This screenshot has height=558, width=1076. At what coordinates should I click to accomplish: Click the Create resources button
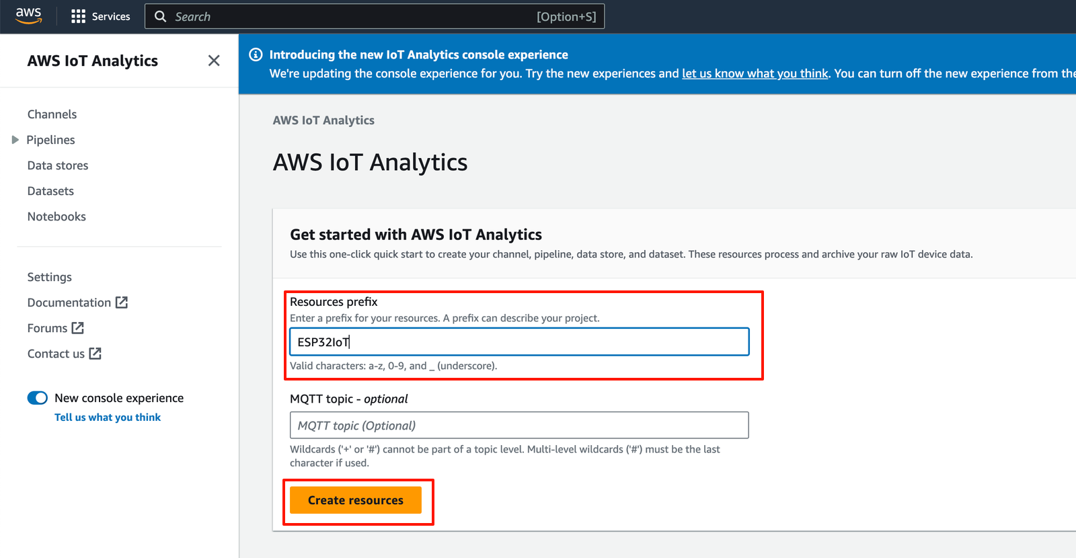pyautogui.click(x=356, y=500)
